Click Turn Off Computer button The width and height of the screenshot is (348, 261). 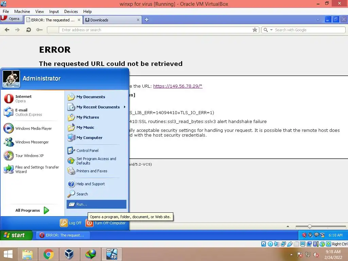[x=106, y=223]
